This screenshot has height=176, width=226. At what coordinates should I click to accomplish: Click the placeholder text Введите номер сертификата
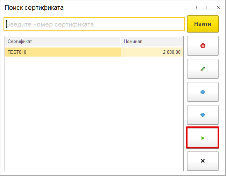[x=50, y=24]
